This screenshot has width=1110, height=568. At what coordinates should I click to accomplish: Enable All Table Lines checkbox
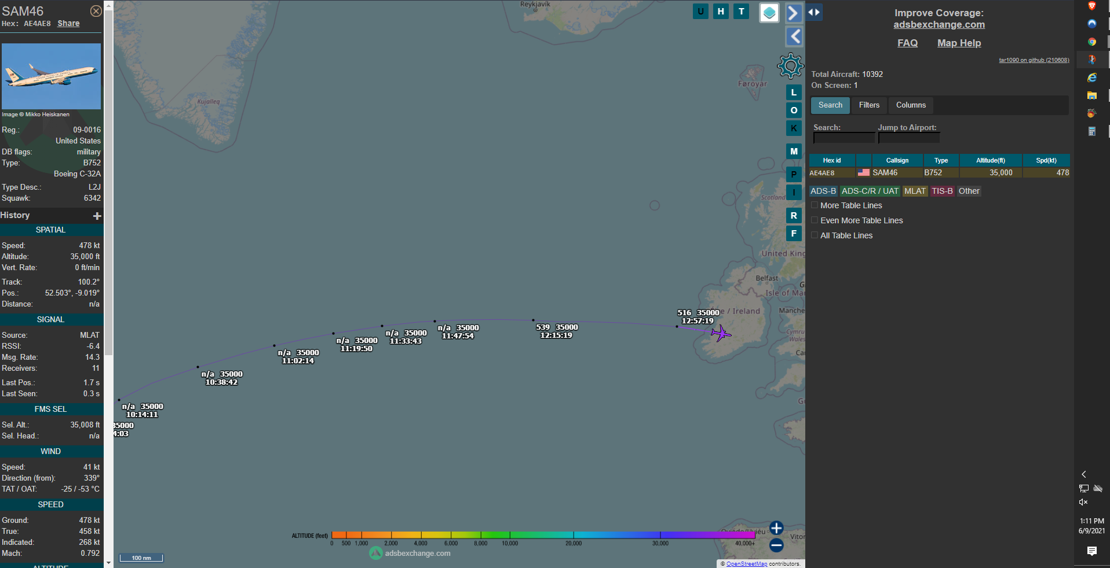[815, 235]
